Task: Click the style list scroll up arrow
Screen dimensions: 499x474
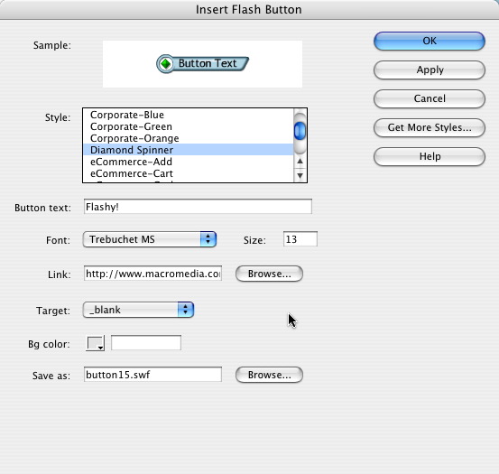Action: [300, 162]
